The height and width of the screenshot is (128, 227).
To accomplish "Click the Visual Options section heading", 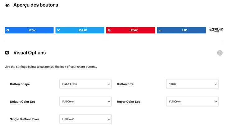I will (x=30, y=53).
